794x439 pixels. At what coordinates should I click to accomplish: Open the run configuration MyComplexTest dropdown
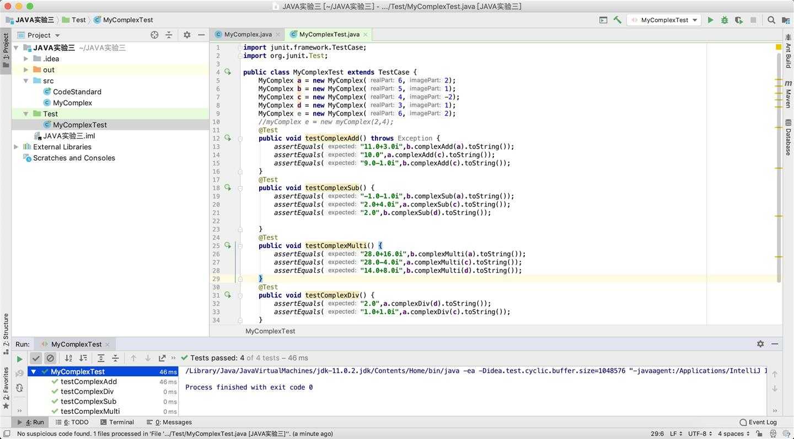coord(665,20)
